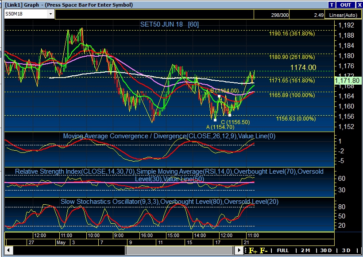Click the 1171.65 (161.80%) Fibonacci label

pyautogui.click(x=292, y=80)
